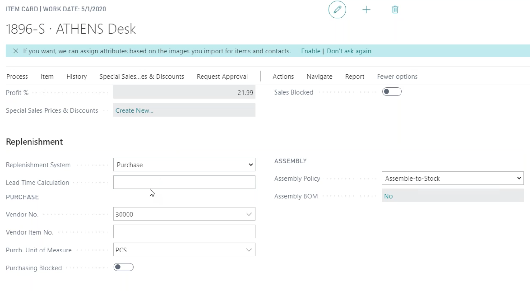Click Fewer options
Image resolution: width=530 pixels, height=291 pixels.
click(397, 76)
